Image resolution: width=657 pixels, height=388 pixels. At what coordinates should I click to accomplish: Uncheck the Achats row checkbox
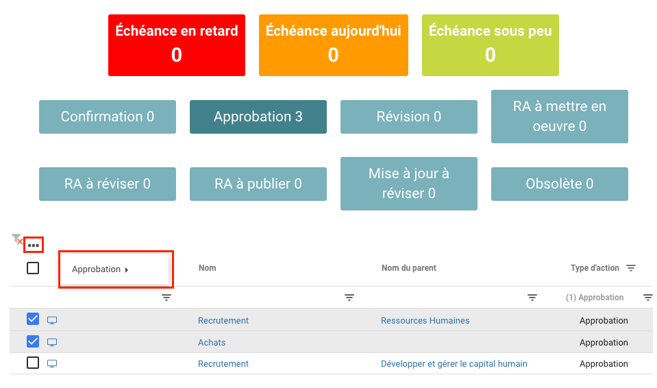click(33, 341)
